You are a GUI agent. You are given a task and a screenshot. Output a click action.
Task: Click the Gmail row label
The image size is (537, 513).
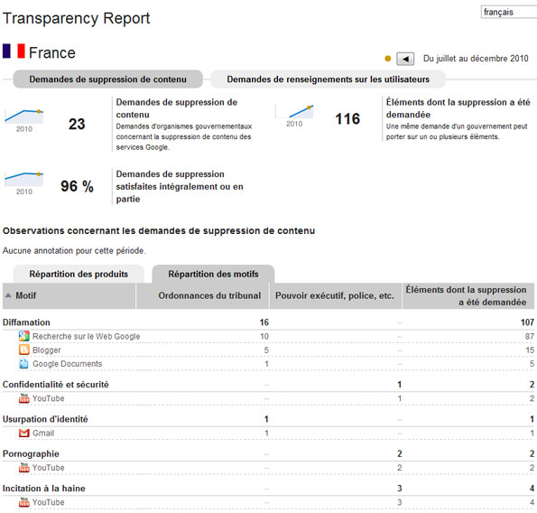click(x=43, y=434)
